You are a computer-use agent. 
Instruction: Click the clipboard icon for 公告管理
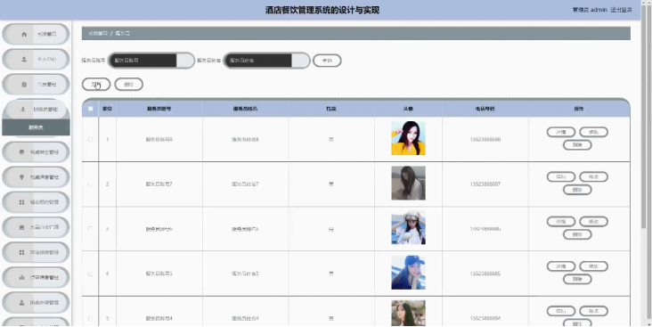(x=24, y=85)
